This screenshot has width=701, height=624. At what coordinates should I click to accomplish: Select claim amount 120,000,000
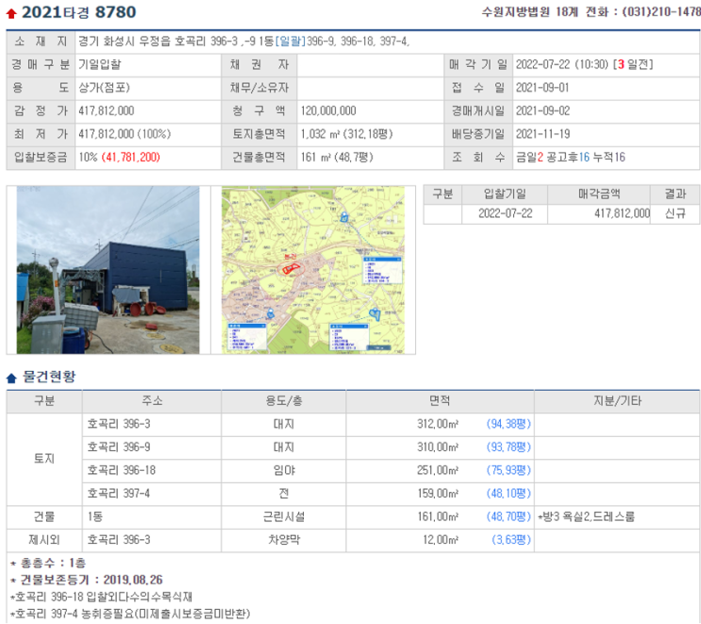coord(328,111)
